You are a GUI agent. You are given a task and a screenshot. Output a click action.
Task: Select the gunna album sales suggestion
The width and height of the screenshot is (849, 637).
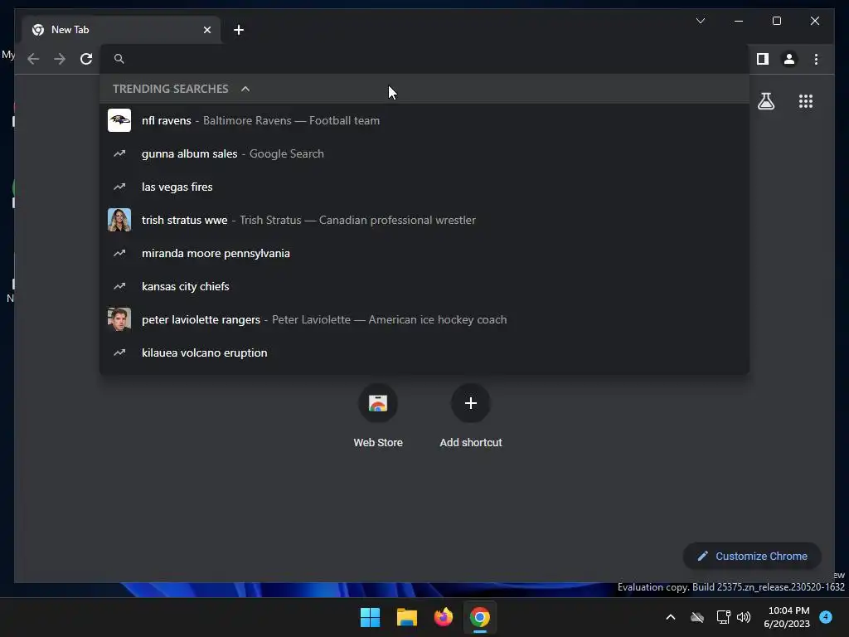(424, 153)
